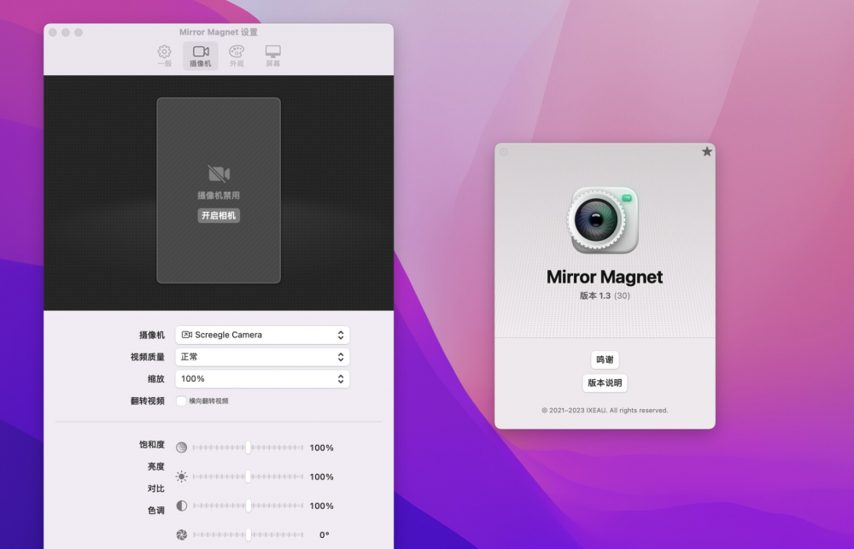Open the 摄像机 Screegle Camera dropdown
Viewport: 854px width, 549px height.
[x=262, y=335]
